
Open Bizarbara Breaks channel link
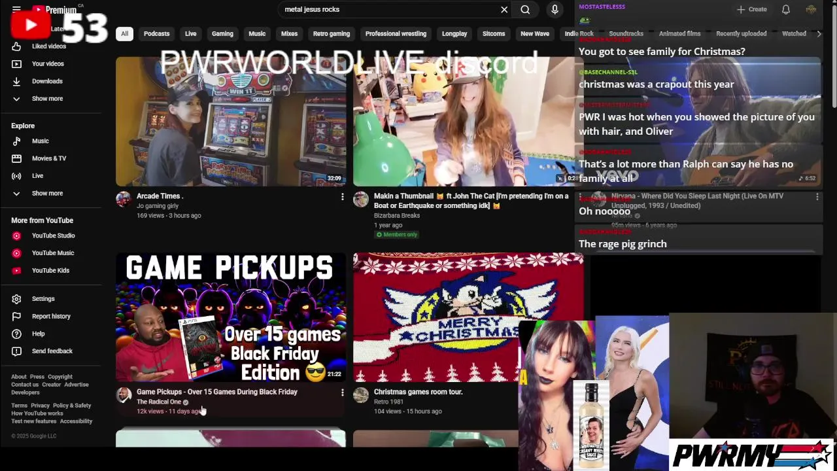point(396,215)
